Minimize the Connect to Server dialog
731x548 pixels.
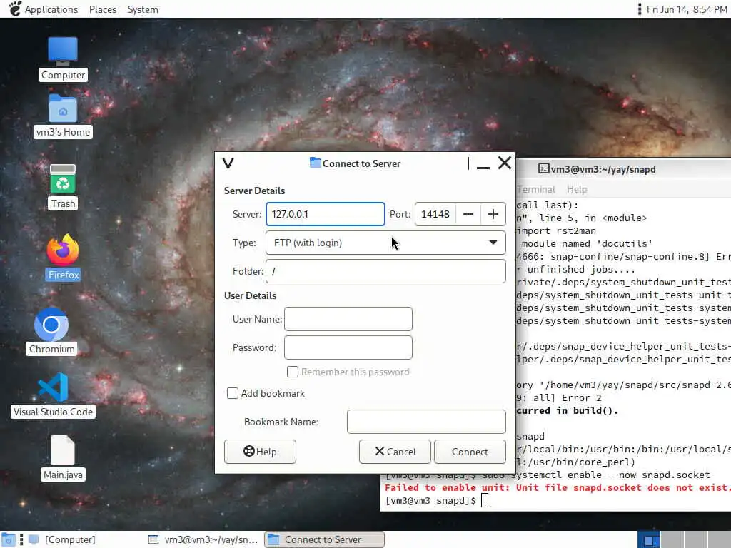[x=483, y=163]
